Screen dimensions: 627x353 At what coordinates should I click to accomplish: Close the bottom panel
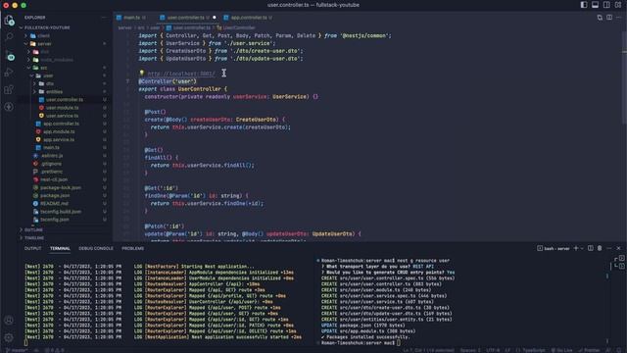[x=618, y=248]
